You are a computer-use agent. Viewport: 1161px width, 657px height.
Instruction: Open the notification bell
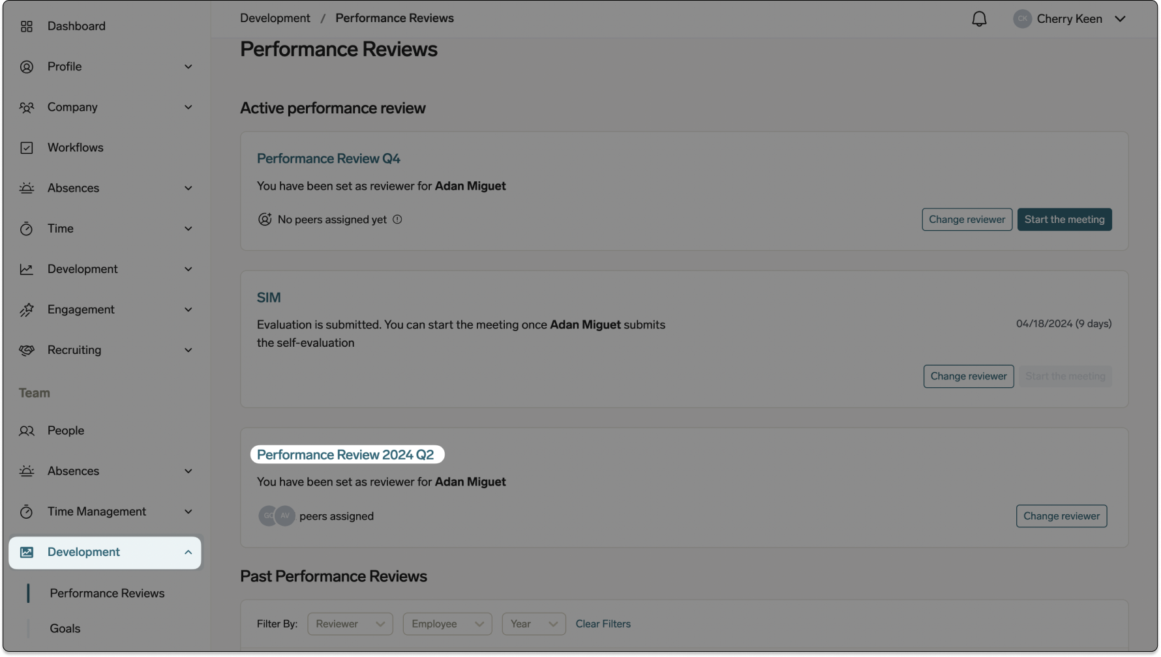pyautogui.click(x=979, y=18)
